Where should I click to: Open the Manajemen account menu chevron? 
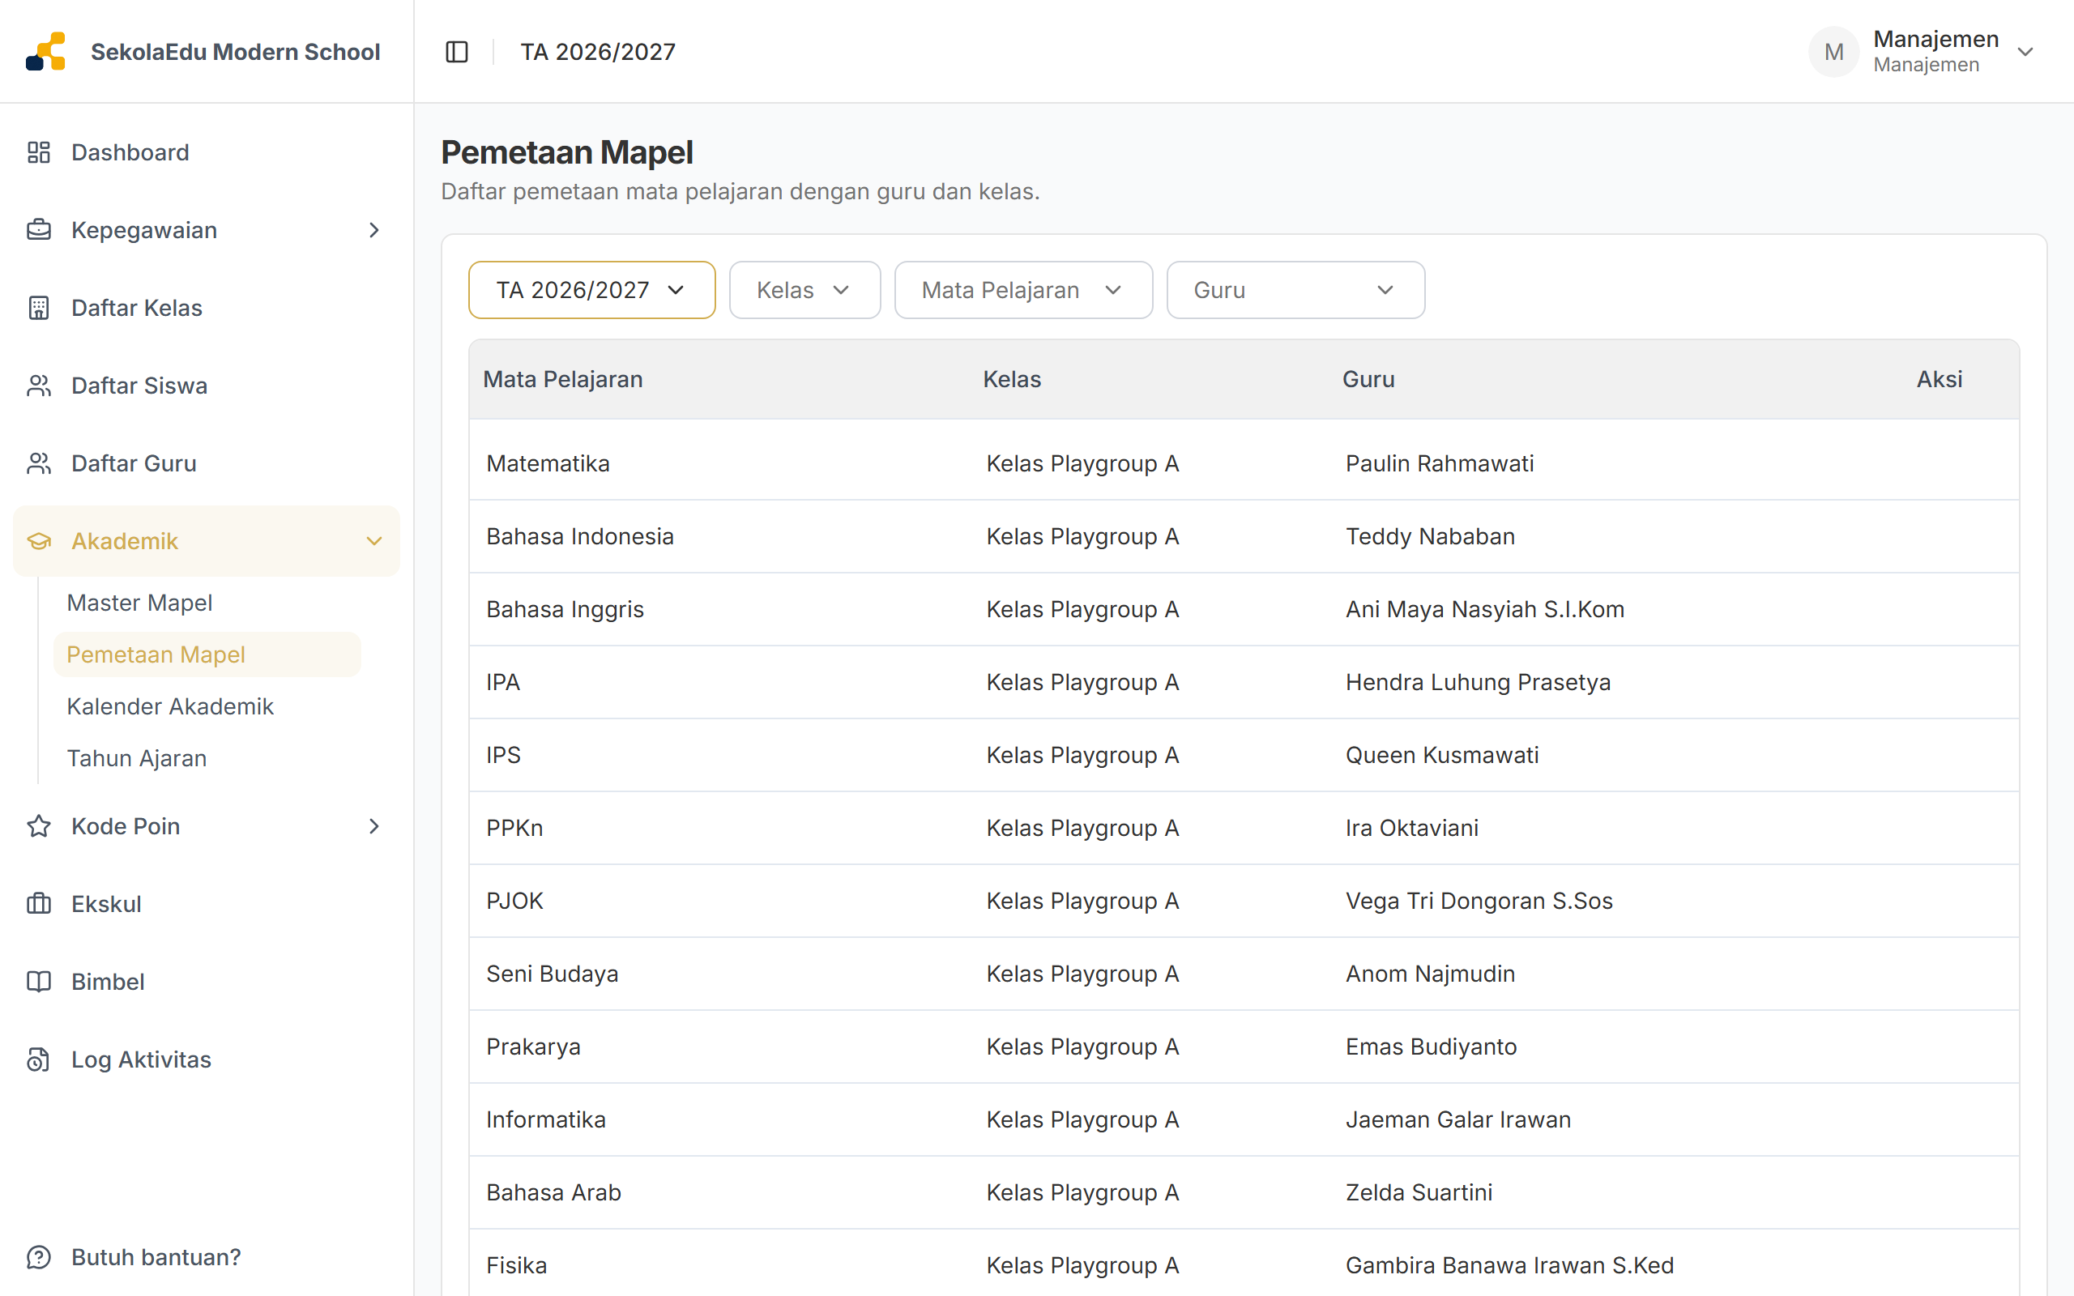[2025, 51]
